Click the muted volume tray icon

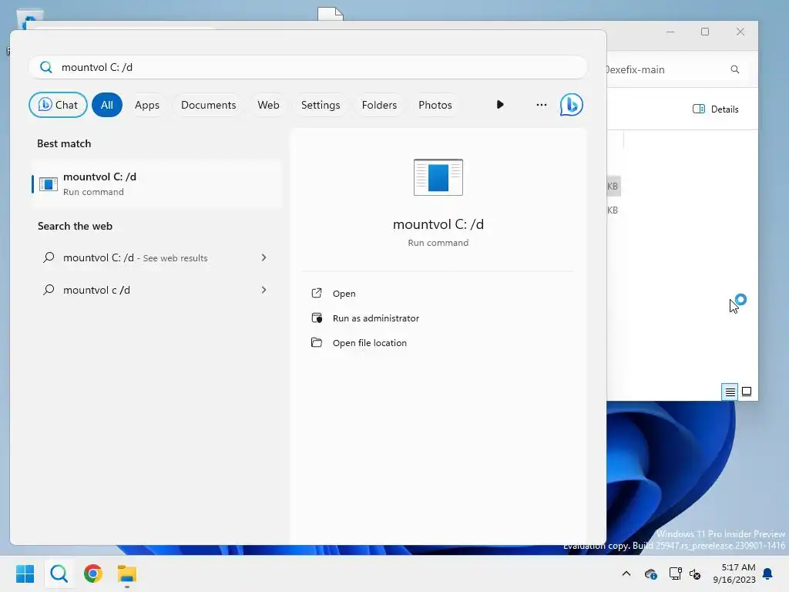(695, 573)
